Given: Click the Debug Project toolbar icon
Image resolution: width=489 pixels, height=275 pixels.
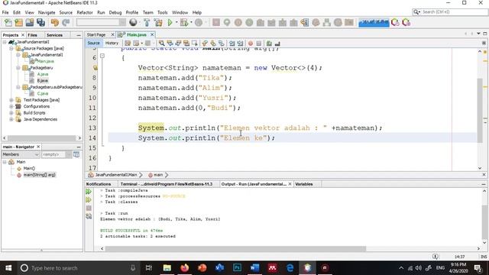Looking at the screenshot, I should (184, 22).
